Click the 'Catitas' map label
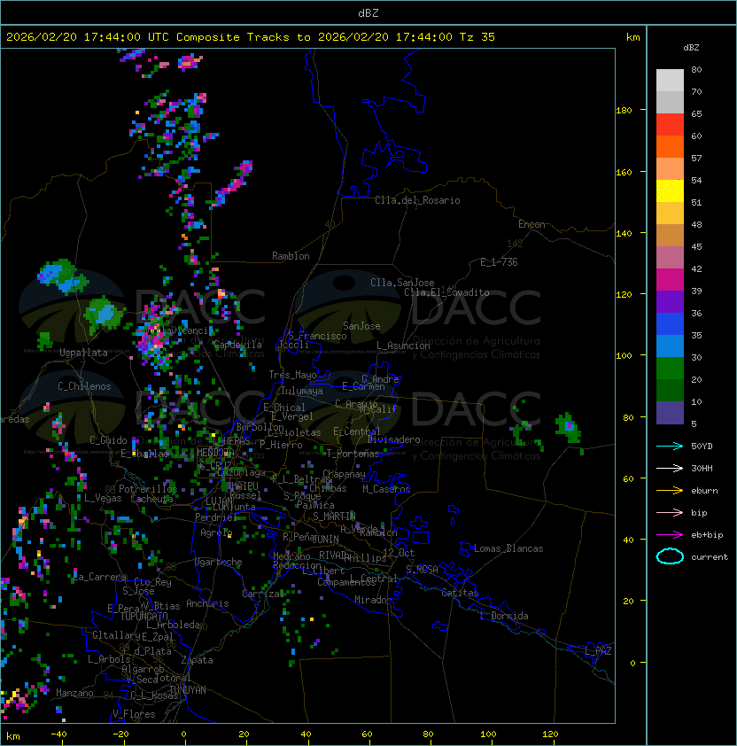The image size is (737, 746). (x=460, y=593)
